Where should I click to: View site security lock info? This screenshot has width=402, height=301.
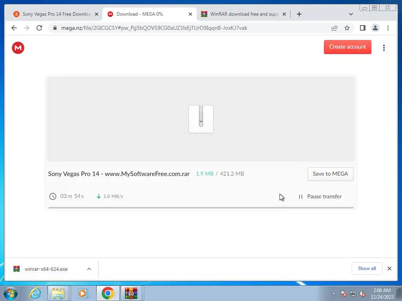[x=55, y=28]
